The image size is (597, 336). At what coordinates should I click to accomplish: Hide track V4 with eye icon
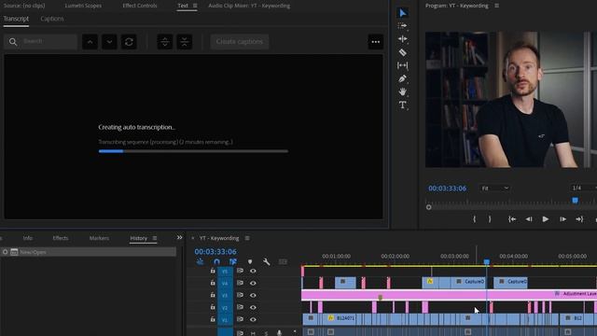(x=253, y=283)
